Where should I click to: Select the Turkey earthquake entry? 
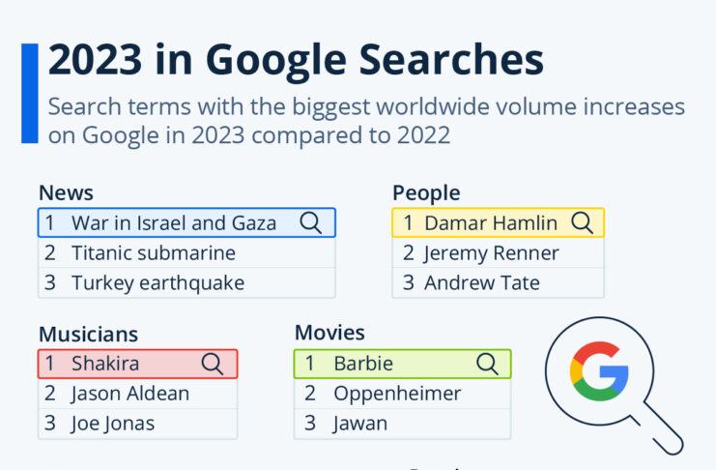click(158, 283)
